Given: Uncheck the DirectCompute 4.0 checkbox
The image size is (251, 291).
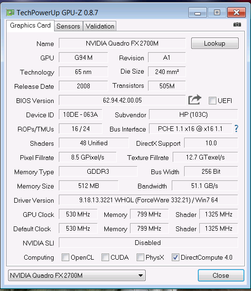Looking at the screenshot, I should click(175, 257).
